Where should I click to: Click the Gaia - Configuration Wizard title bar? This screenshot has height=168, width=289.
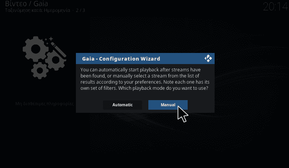[x=145, y=59]
